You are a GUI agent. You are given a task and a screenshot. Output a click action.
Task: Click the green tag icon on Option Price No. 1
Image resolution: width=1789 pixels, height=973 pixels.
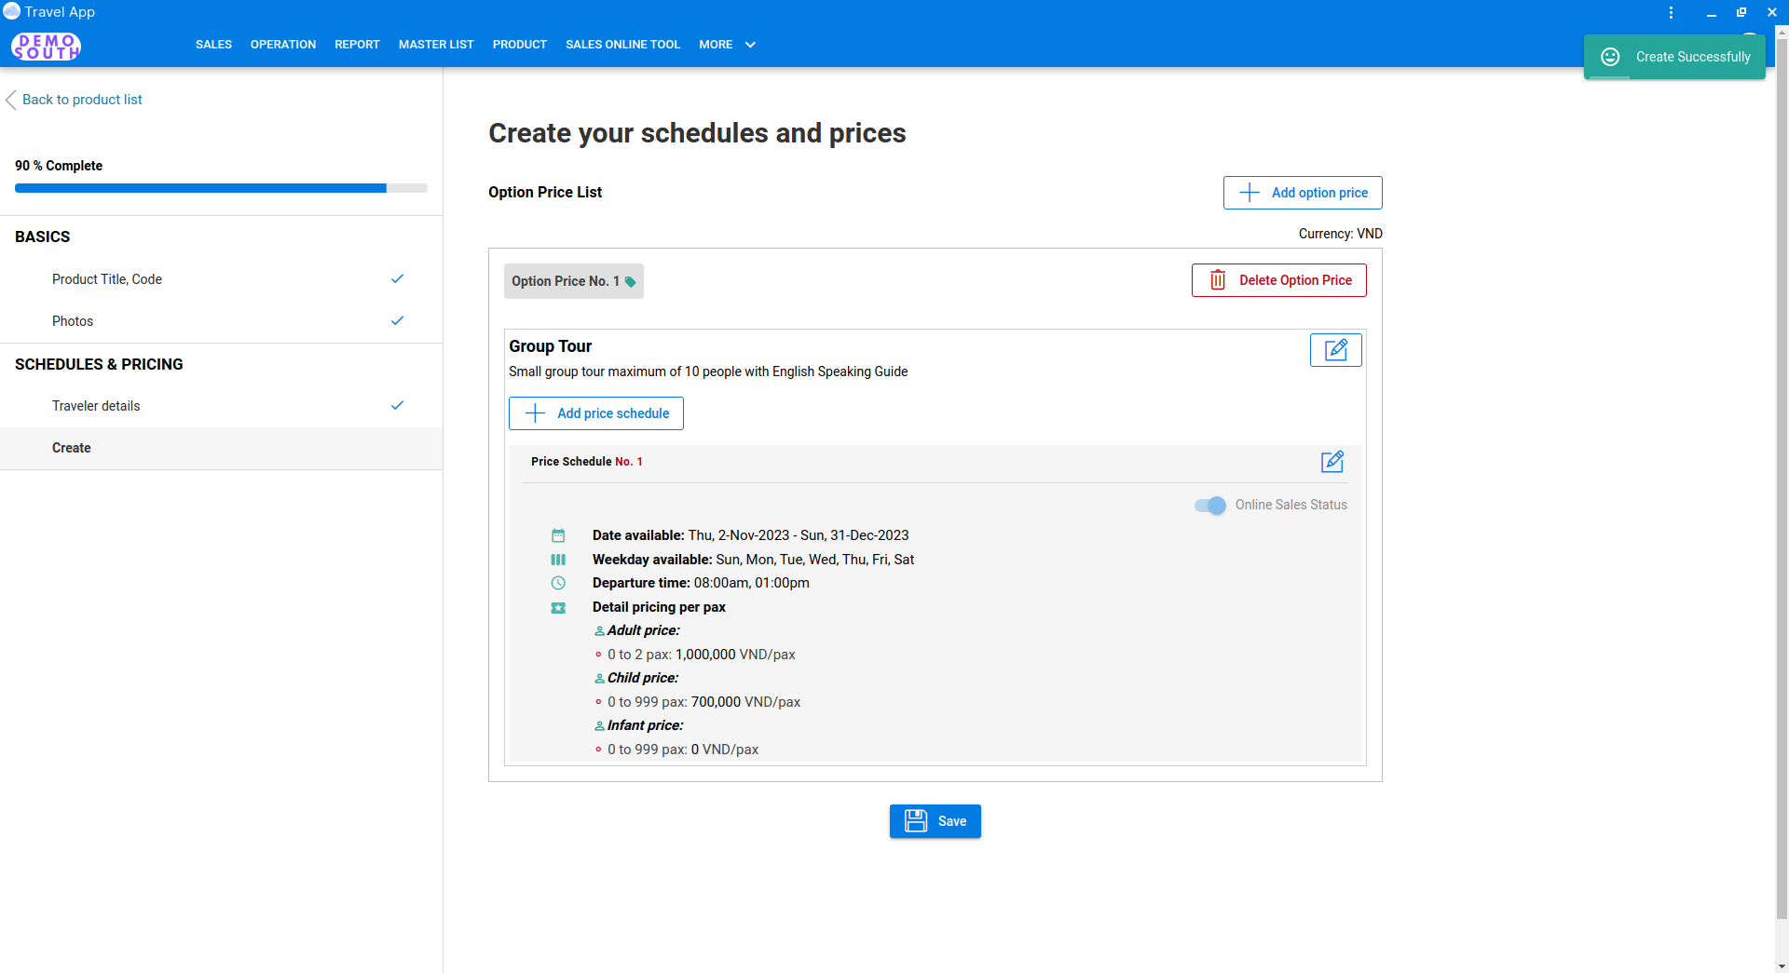[x=631, y=282]
